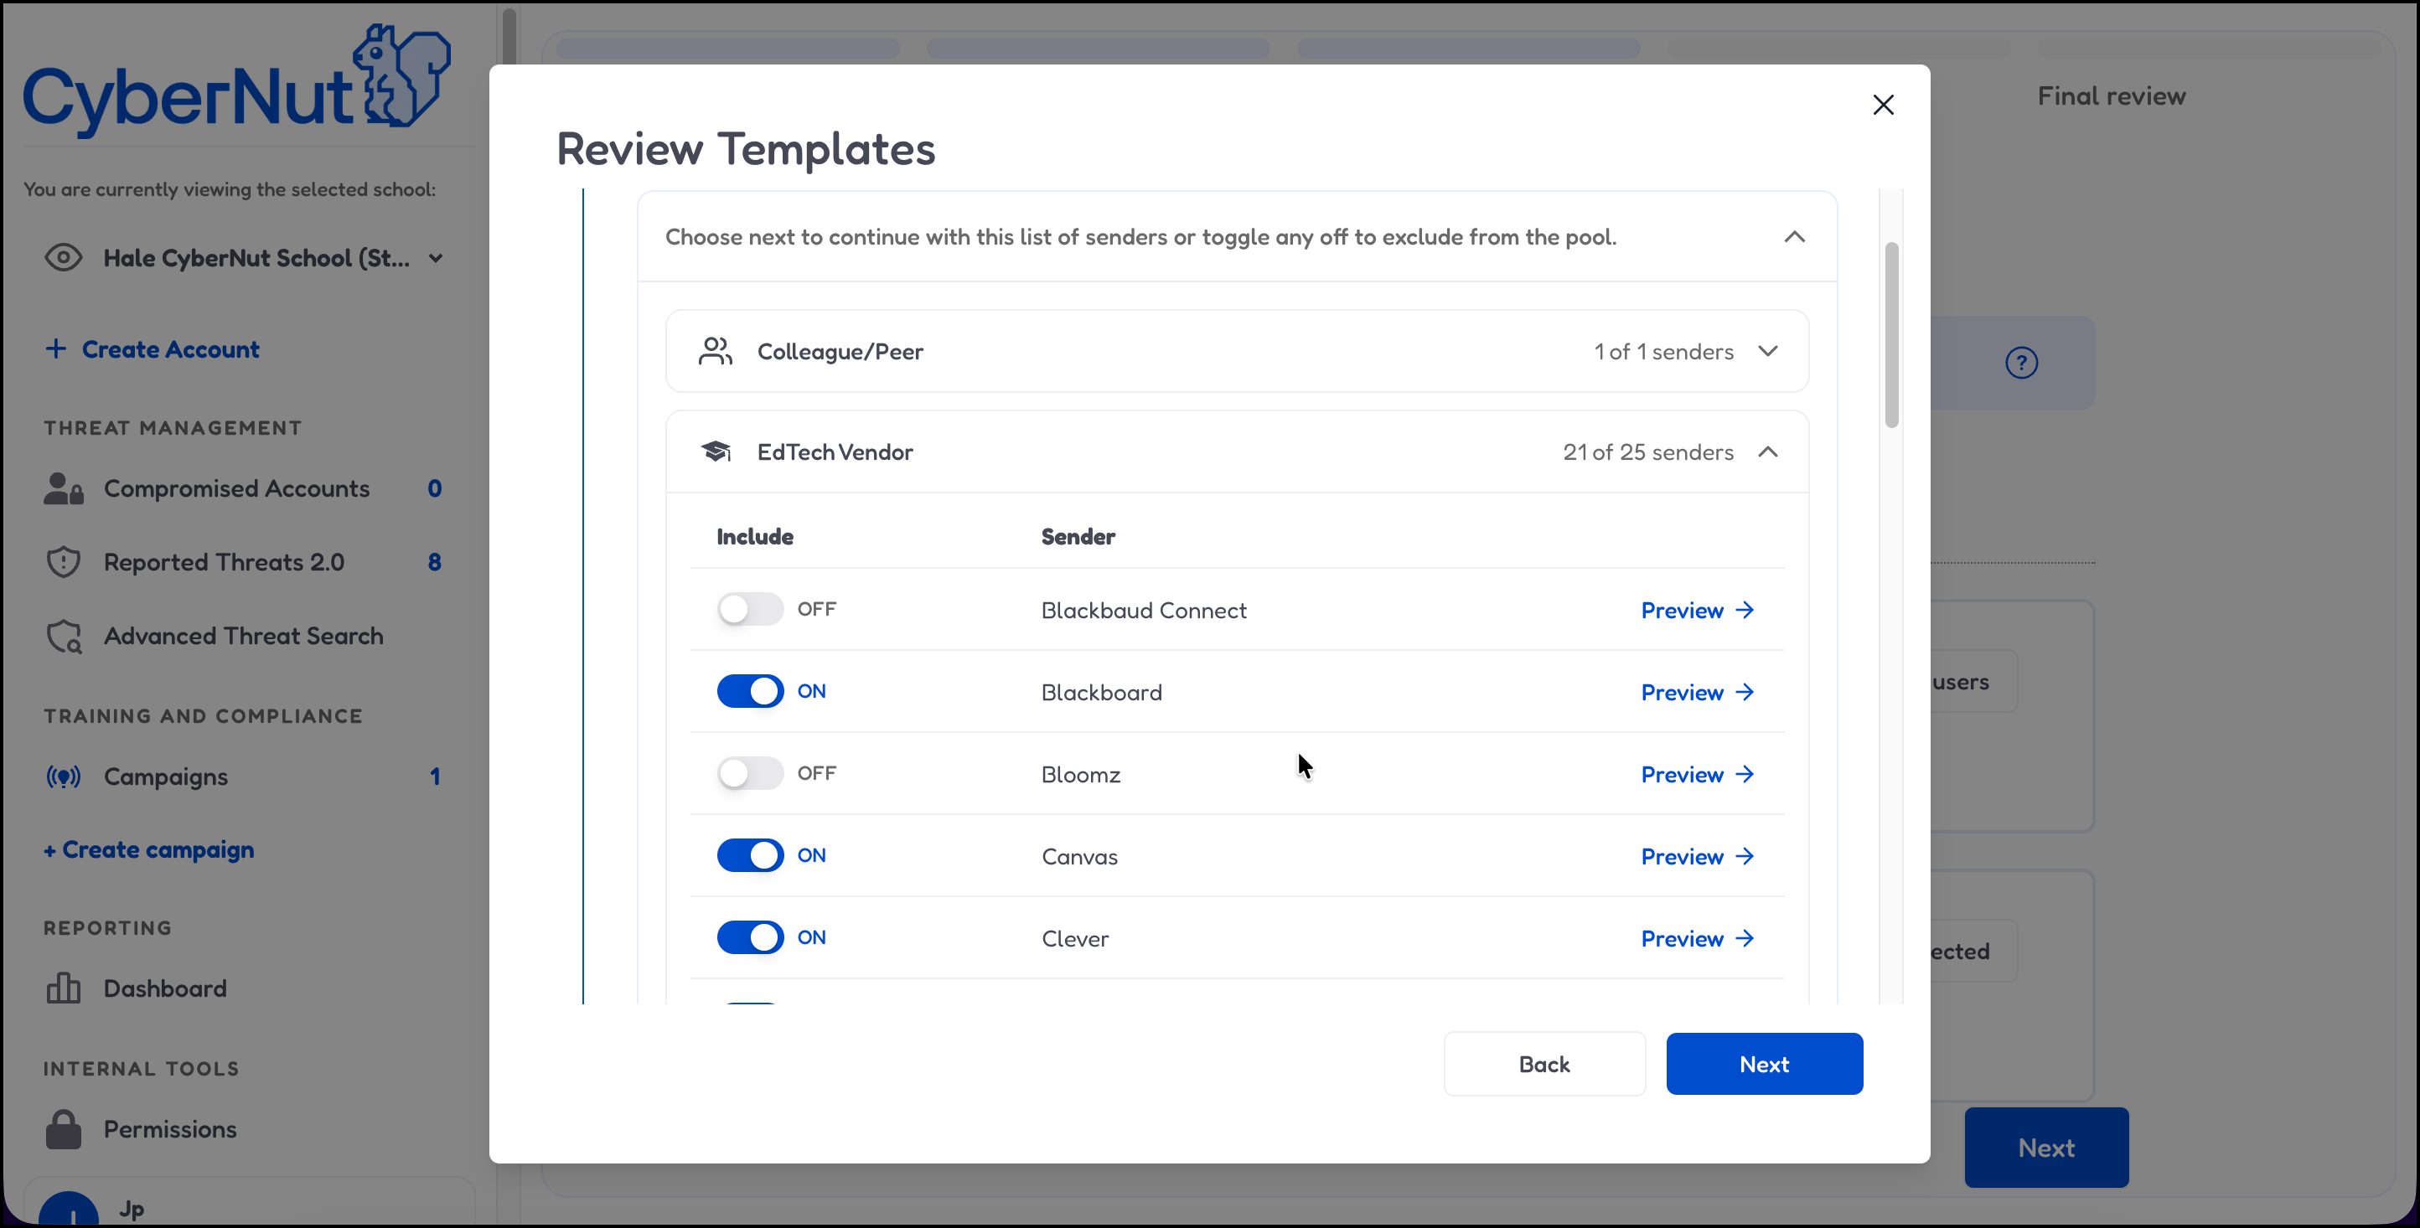2420x1228 pixels.
Task: Click the Sender column header
Action: point(1078,536)
